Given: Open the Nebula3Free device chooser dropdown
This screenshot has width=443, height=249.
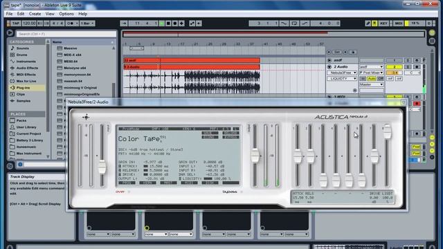Looking at the screenshot, I should [342, 73].
